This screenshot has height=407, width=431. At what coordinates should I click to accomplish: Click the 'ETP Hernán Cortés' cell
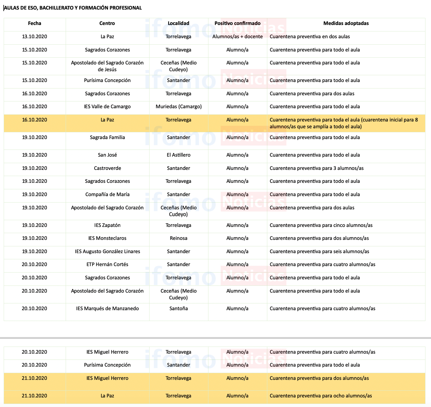tap(107, 265)
